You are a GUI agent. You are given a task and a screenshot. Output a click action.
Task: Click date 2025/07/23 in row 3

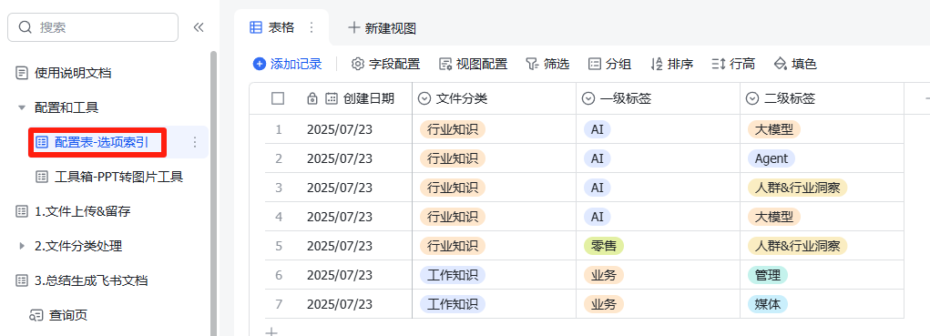340,188
